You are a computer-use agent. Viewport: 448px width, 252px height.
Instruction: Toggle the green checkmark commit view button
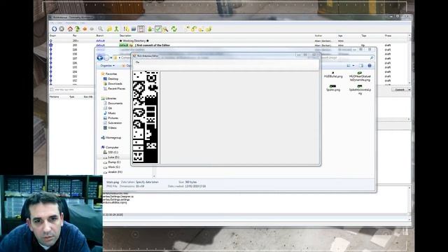tap(158, 29)
